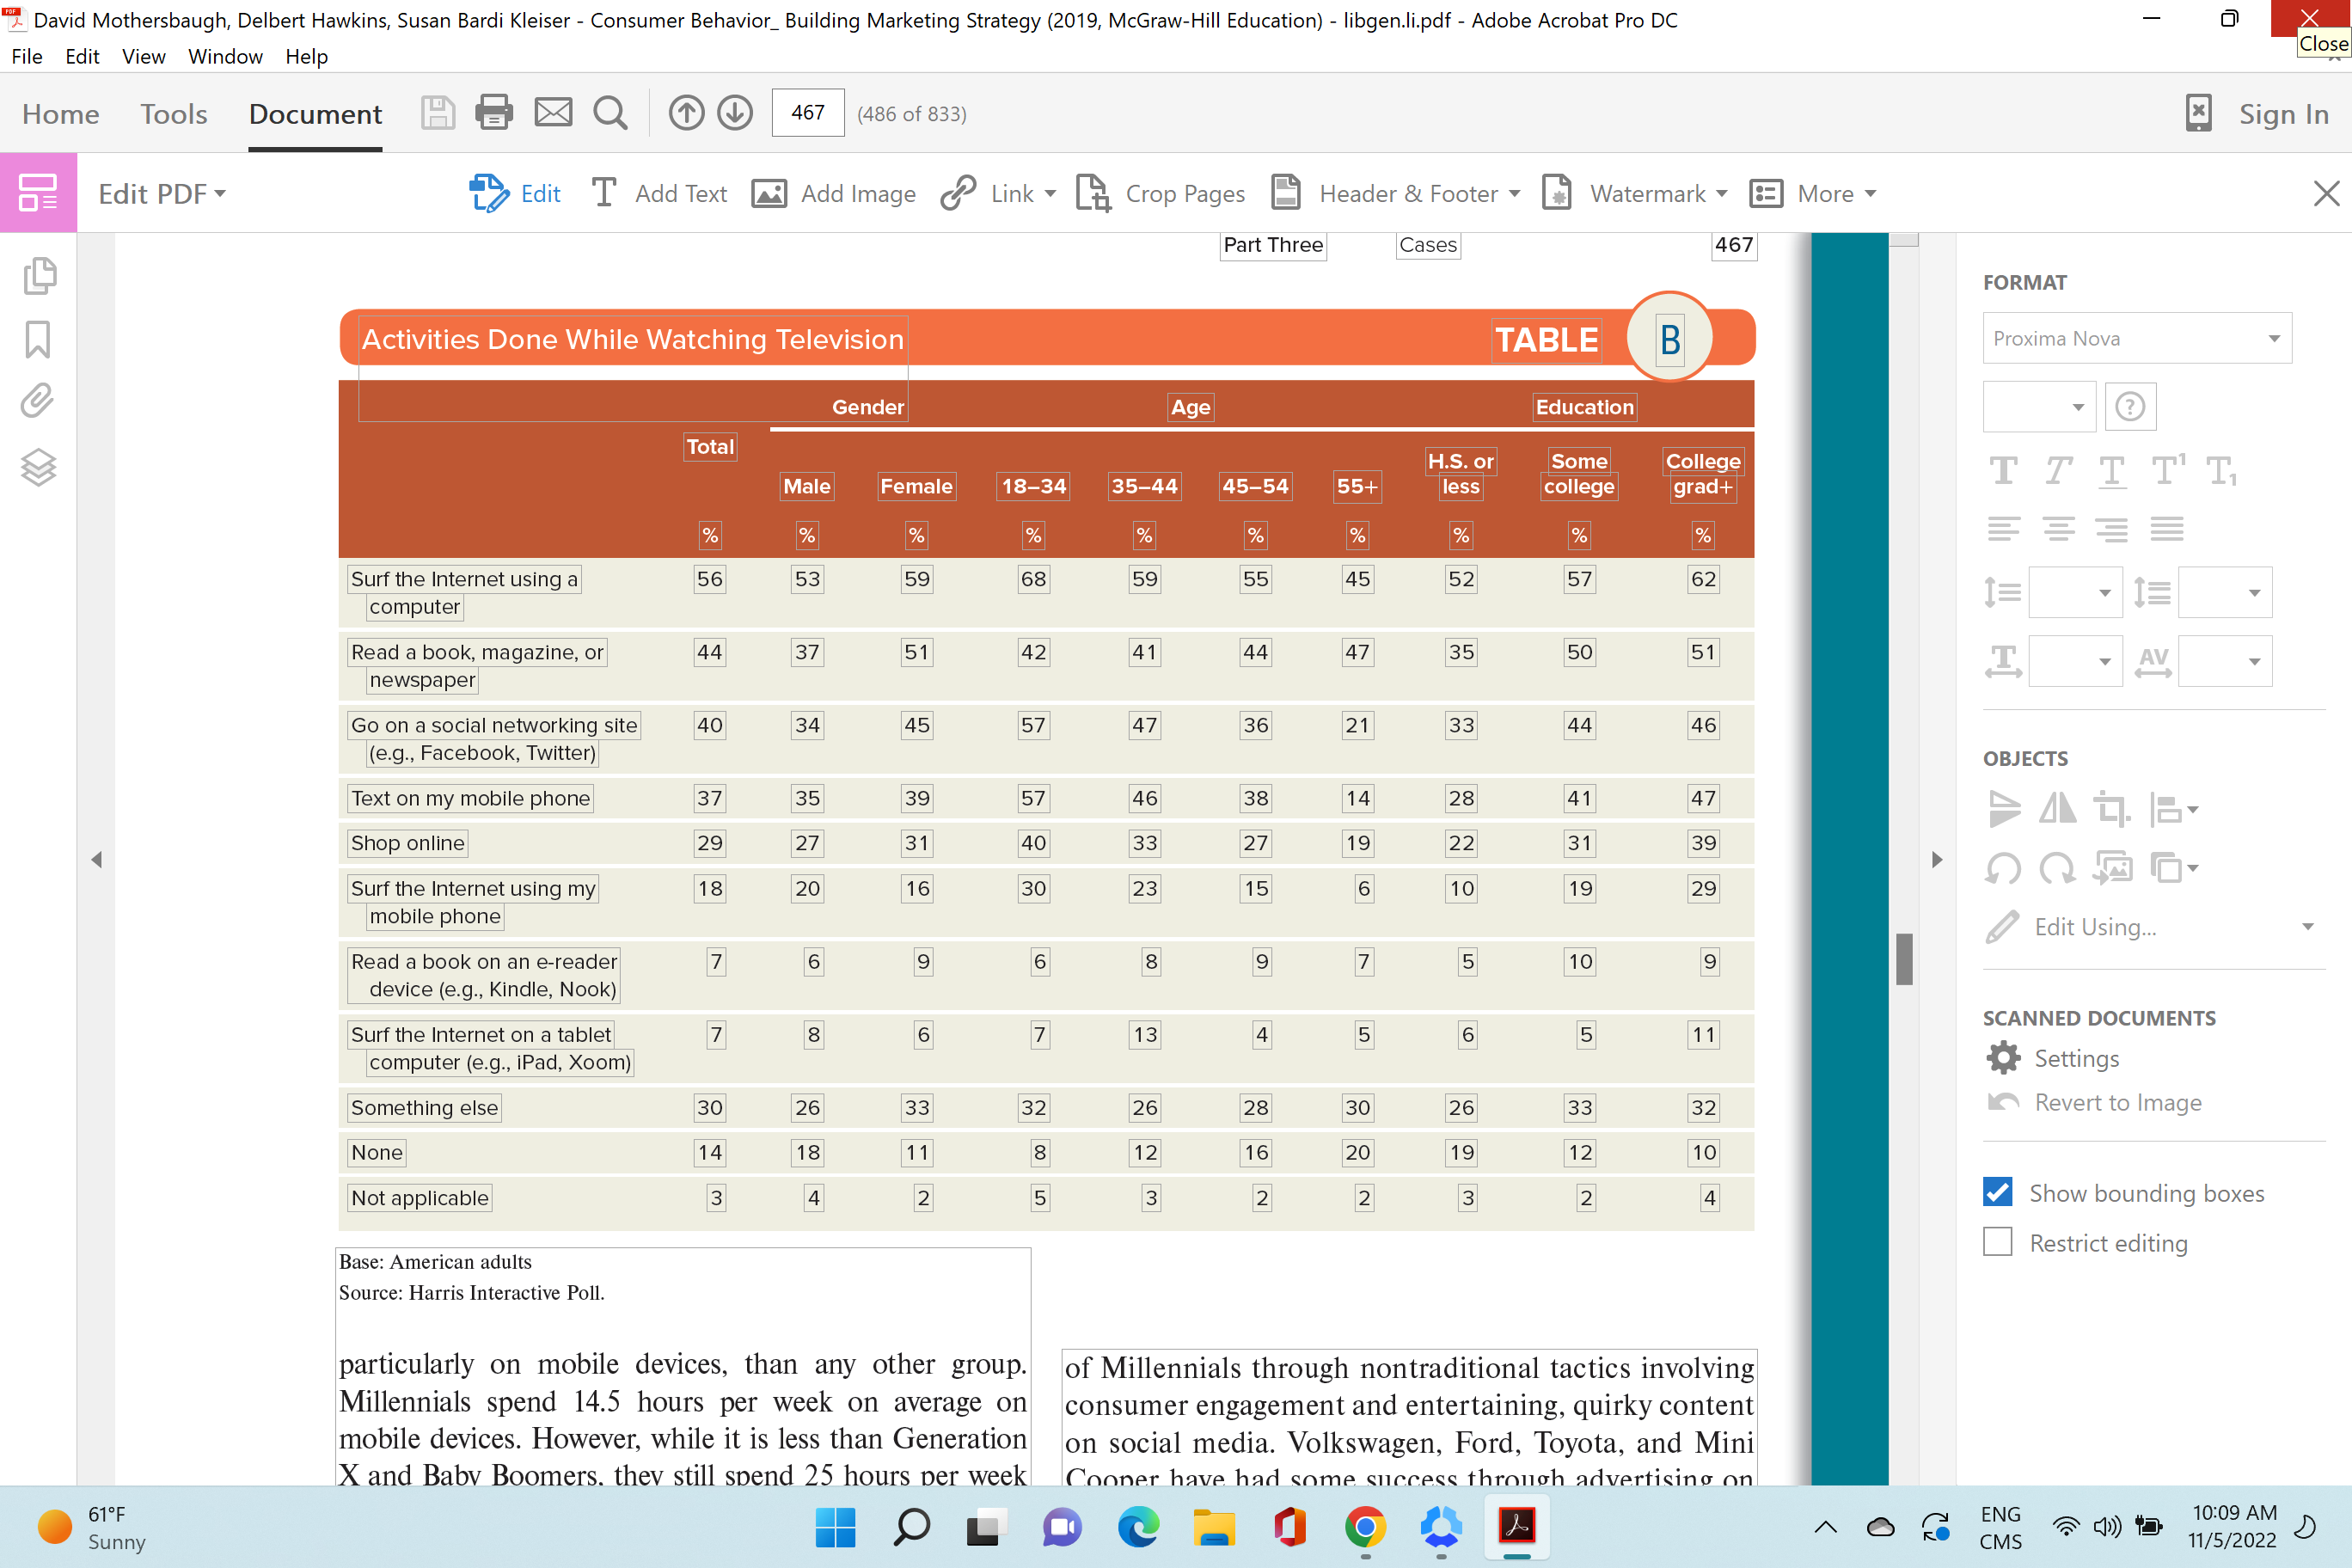Open the font size dropdown
The width and height of the screenshot is (2352, 1568).
point(2039,407)
